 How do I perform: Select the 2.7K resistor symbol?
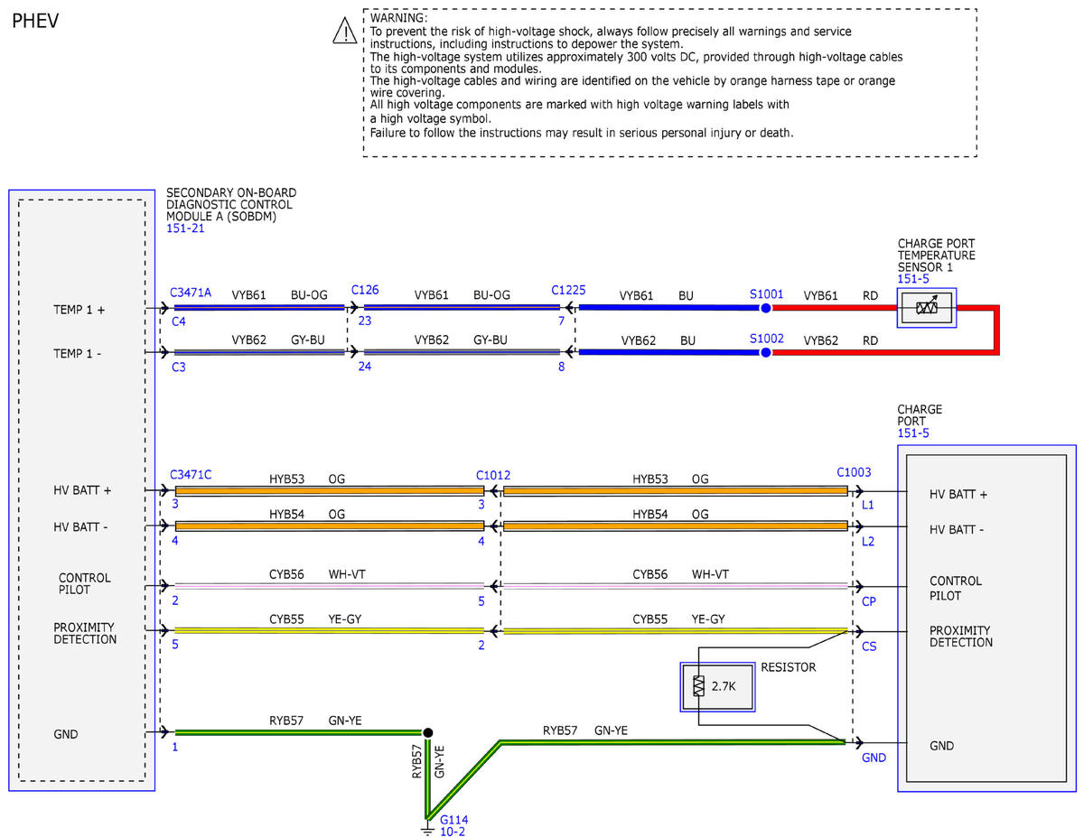(x=698, y=686)
